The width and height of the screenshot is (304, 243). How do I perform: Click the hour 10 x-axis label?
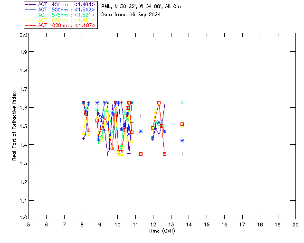tap(117, 224)
